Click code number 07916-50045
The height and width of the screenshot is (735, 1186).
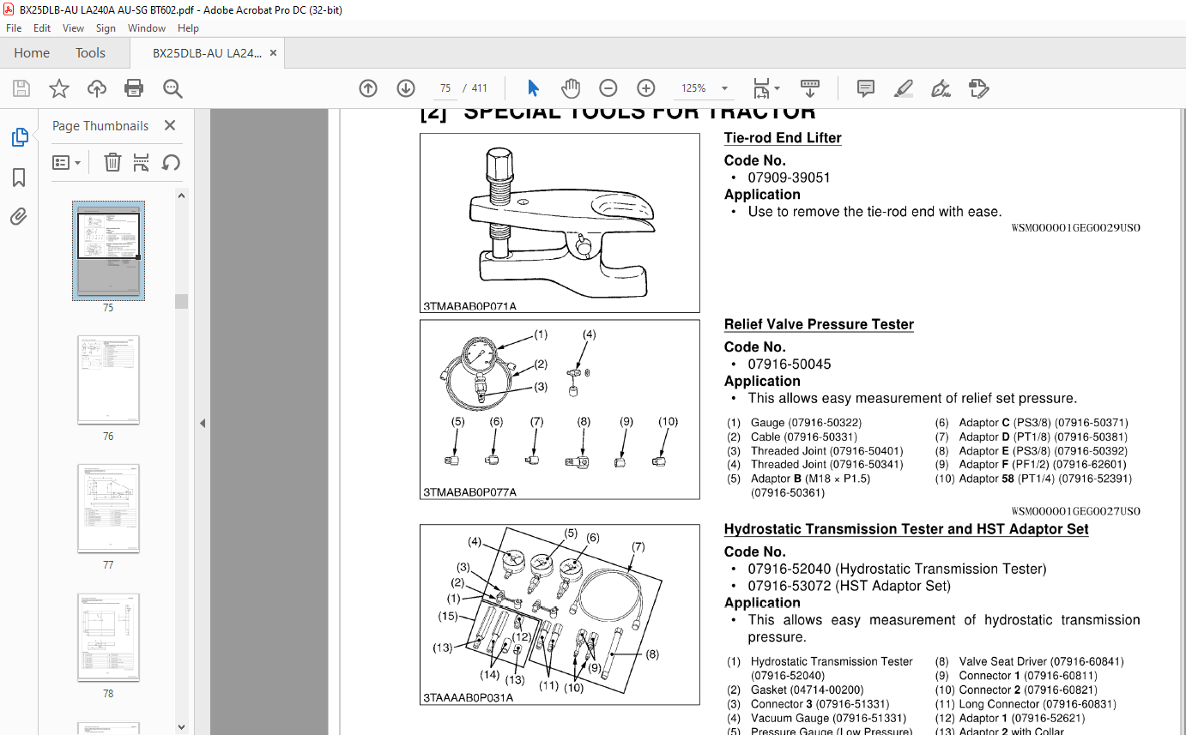pos(789,364)
